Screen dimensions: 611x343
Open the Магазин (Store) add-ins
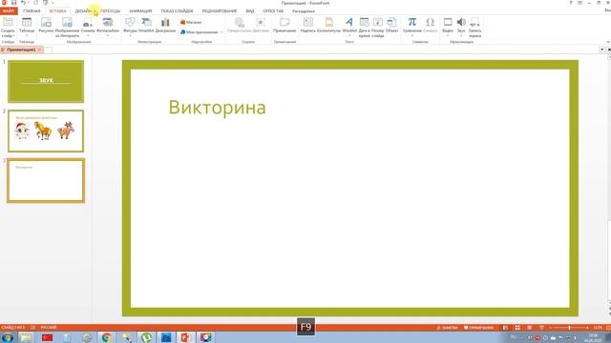(x=191, y=23)
